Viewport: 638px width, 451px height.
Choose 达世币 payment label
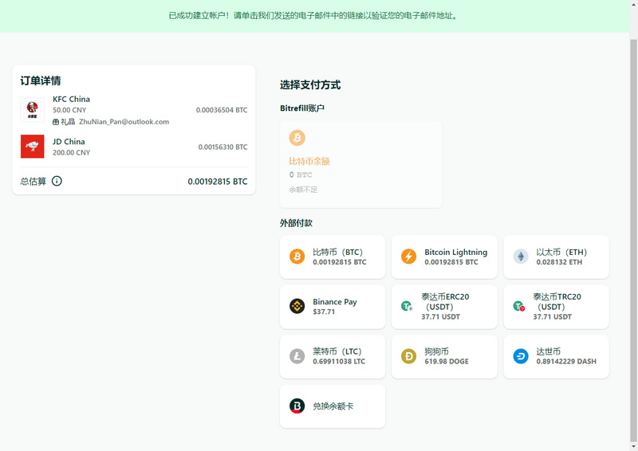(x=548, y=351)
